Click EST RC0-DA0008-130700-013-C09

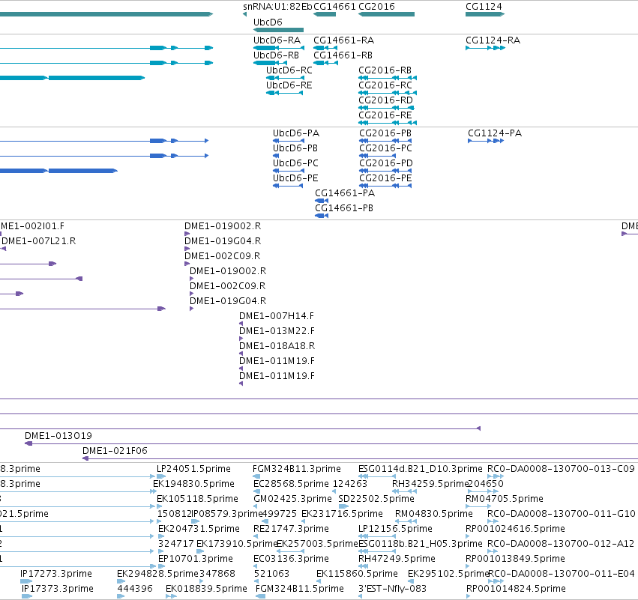[x=496, y=476]
